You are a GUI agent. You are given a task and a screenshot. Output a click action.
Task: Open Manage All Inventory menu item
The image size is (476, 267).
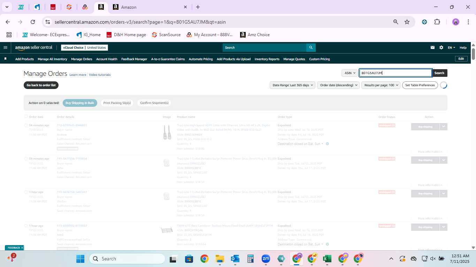click(52, 59)
